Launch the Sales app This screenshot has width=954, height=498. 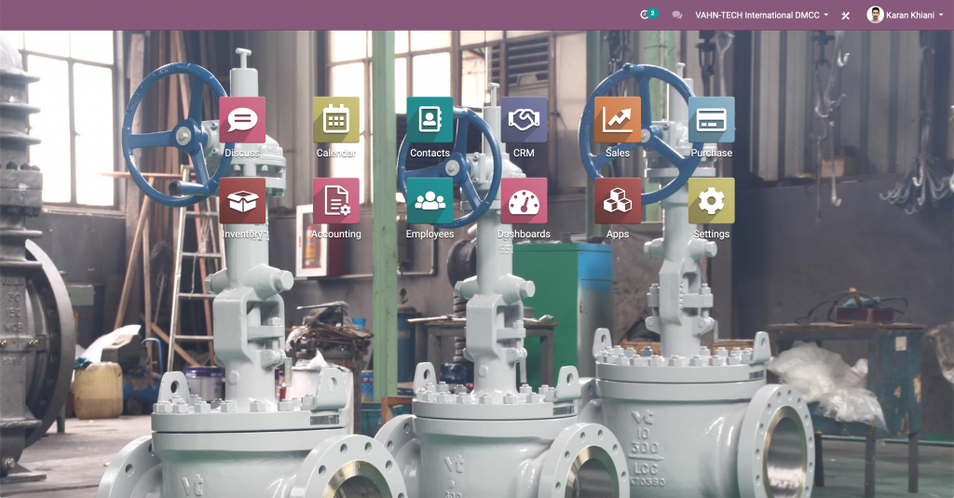coord(617,120)
